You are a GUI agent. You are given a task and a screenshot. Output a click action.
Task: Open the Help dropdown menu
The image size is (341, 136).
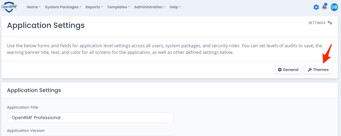tap(175, 7)
